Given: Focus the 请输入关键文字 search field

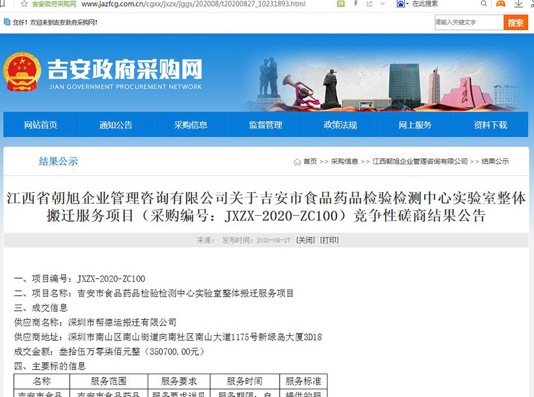Looking at the screenshot, I should (x=469, y=23).
